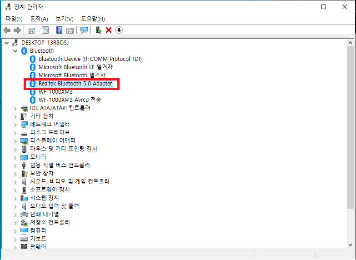Open the 동작(A) menu
Screen dimensions: 356x260
(x=39, y=19)
